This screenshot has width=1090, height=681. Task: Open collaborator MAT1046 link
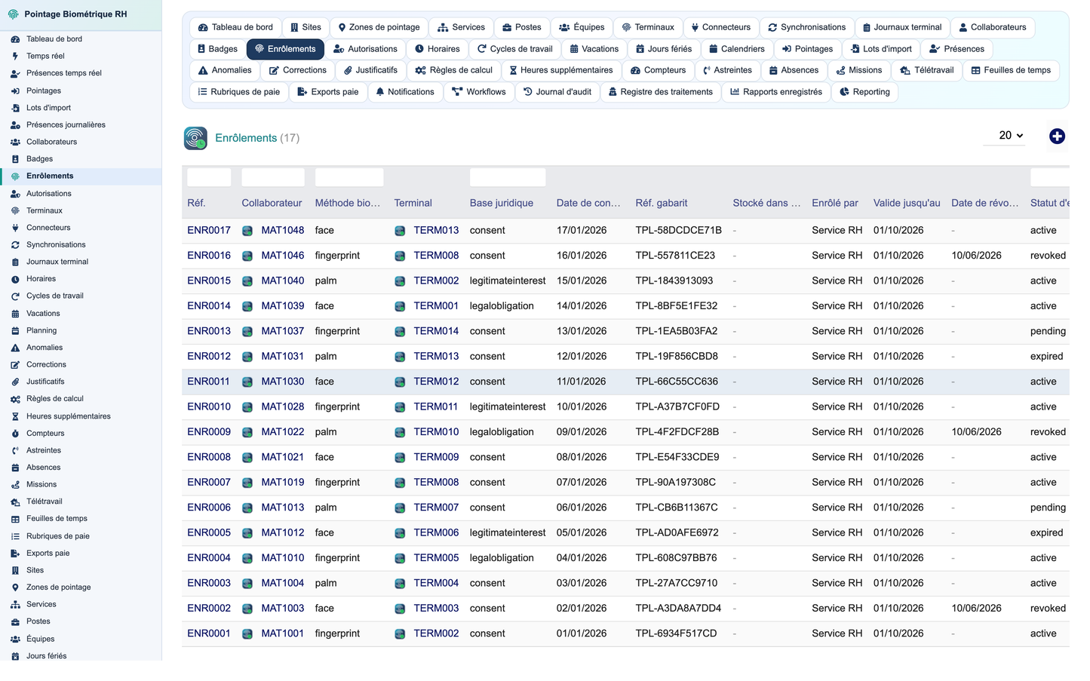[x=283, y=256]
